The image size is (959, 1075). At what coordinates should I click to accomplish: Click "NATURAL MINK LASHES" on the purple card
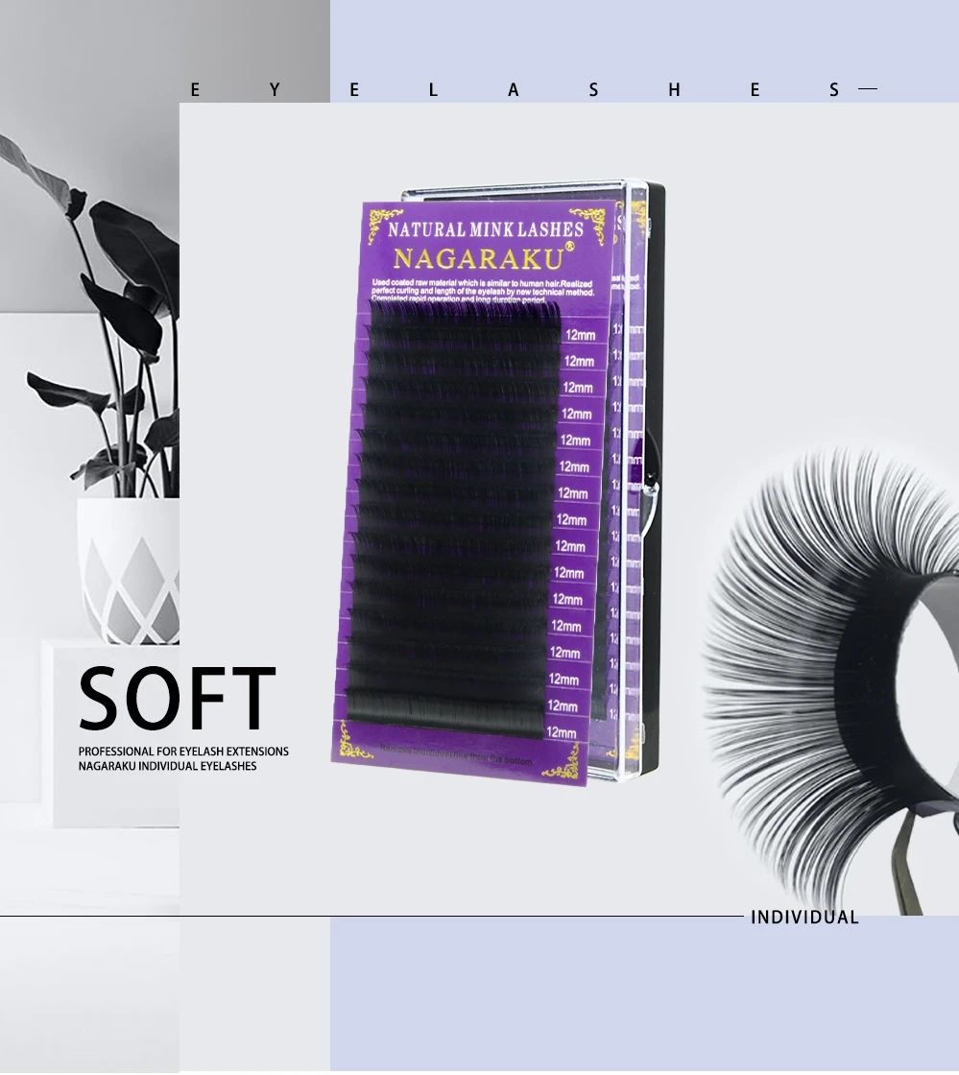point(486,229)
